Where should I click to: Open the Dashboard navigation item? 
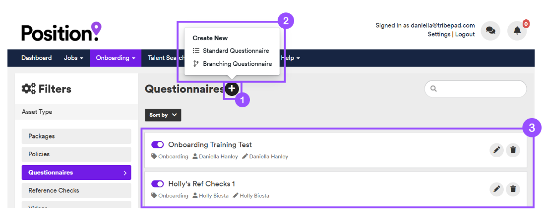click(x=36, y=58)
